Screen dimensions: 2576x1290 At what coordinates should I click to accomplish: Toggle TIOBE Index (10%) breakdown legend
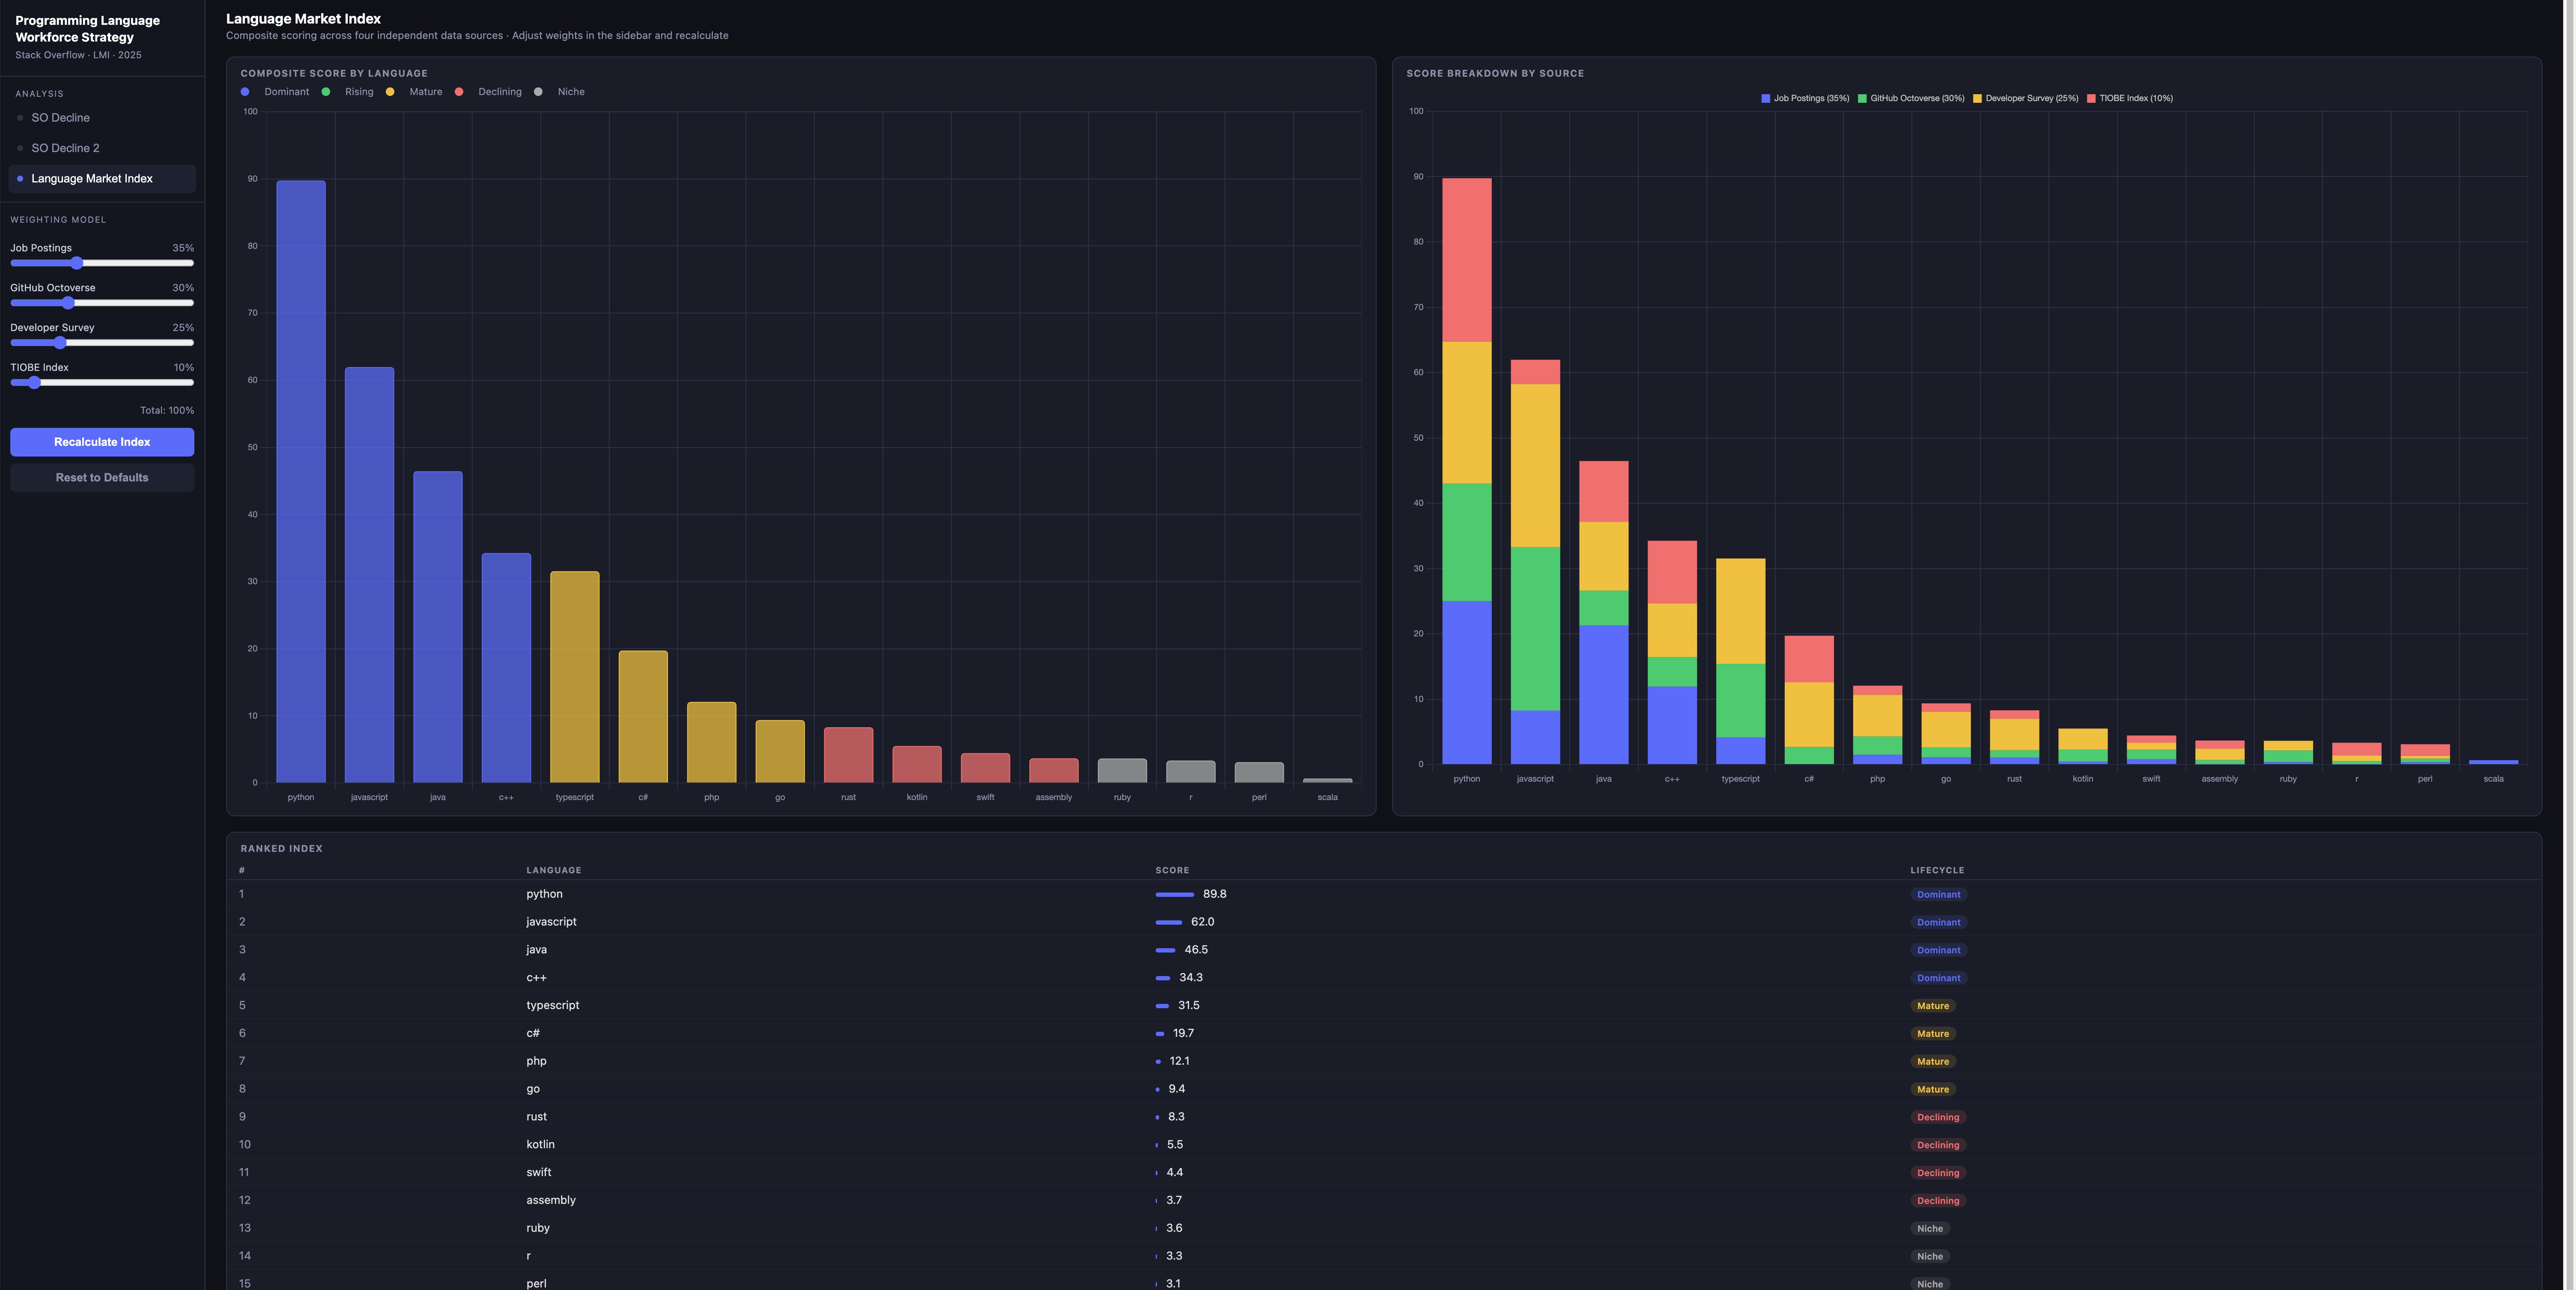point(2129,98)
